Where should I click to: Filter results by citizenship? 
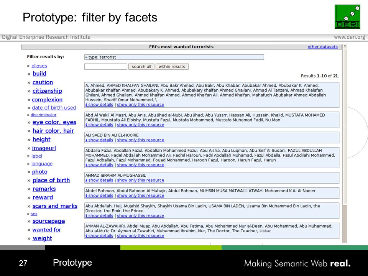(x=47, y=91)
